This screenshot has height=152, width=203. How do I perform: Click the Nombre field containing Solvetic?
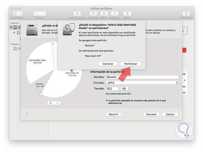(x=142, y=77)
